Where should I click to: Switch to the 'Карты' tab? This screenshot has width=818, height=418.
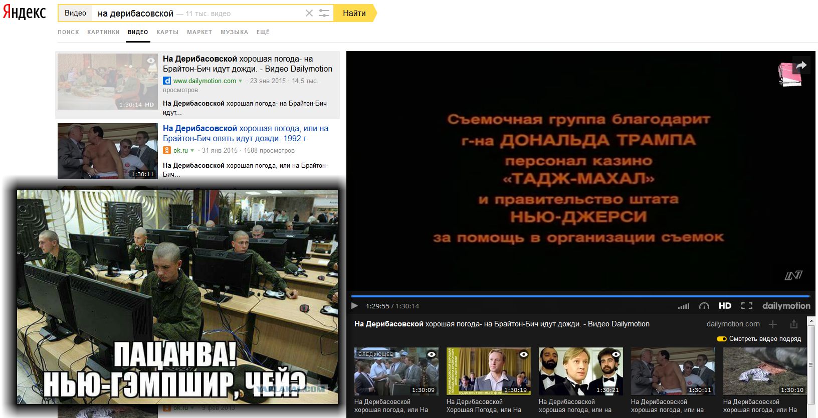[x=167, y=32]
